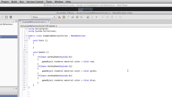Click the Debug icon with the green dot
Image resolution: width=172 pixels, height=97 pixels.
(77, 17)
